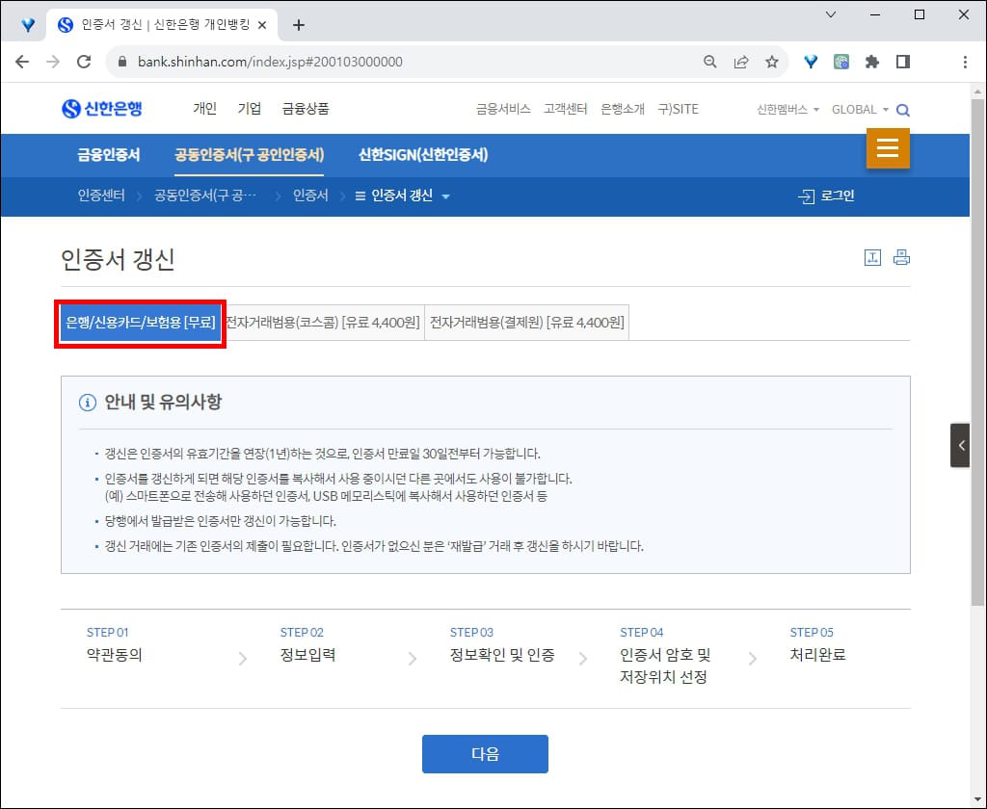Open the orange hamburger menu
987x809 pixels.
coord(888,148)
